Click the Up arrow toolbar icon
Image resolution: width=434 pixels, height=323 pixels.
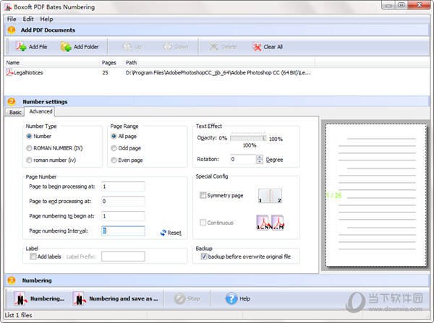(x=127, y=46)
